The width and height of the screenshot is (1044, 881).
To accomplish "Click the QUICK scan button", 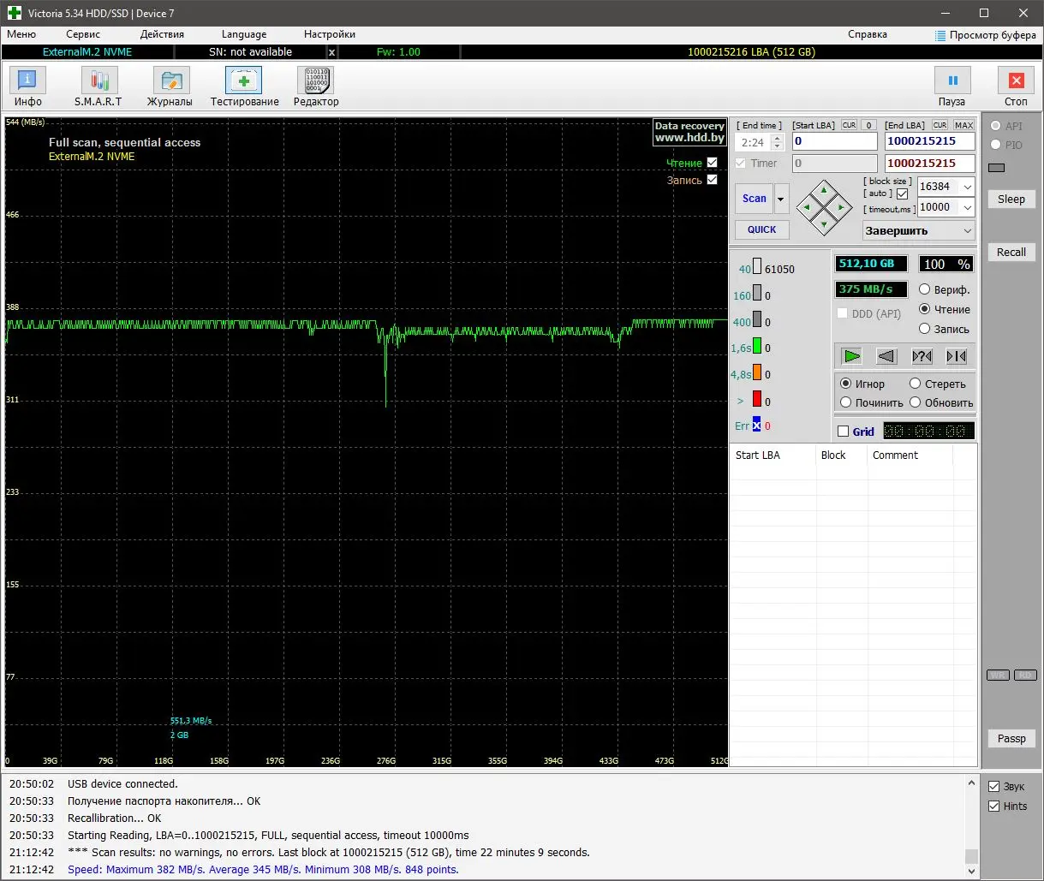I will (x=761, y=229).
